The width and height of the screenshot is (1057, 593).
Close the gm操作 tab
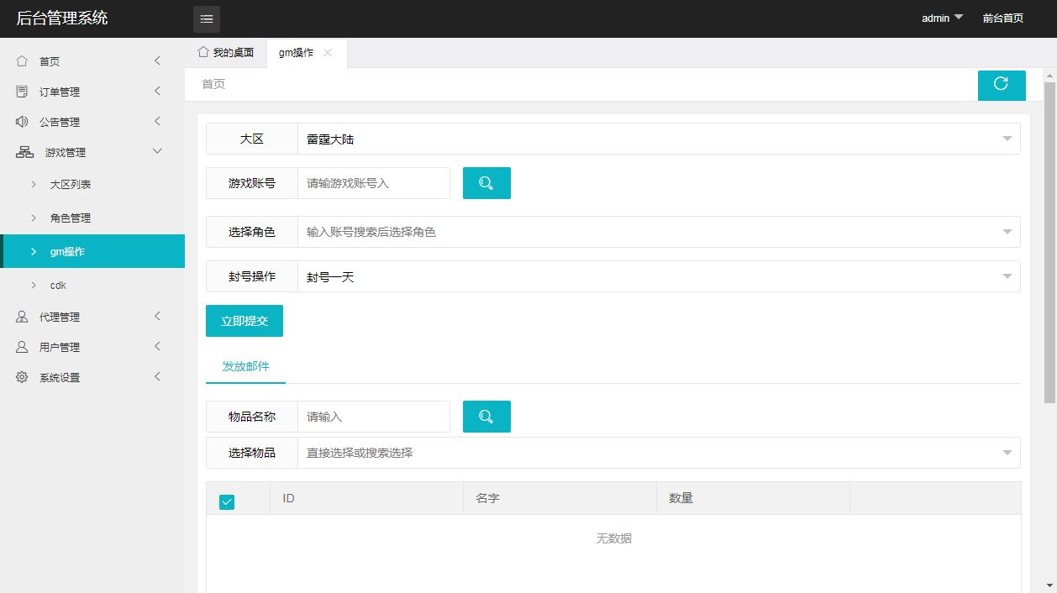(x=328, y=53)
